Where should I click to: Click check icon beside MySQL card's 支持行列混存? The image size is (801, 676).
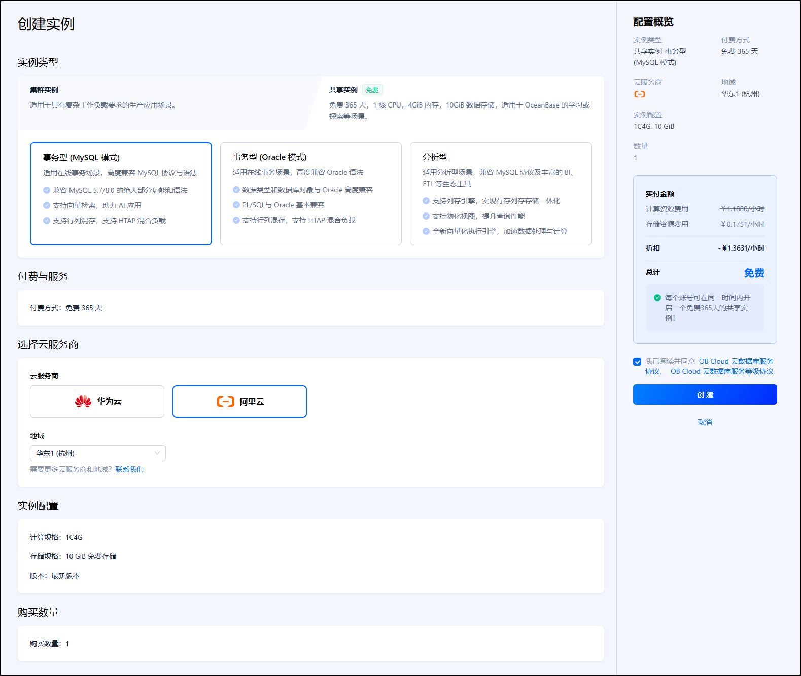point(47,221)
